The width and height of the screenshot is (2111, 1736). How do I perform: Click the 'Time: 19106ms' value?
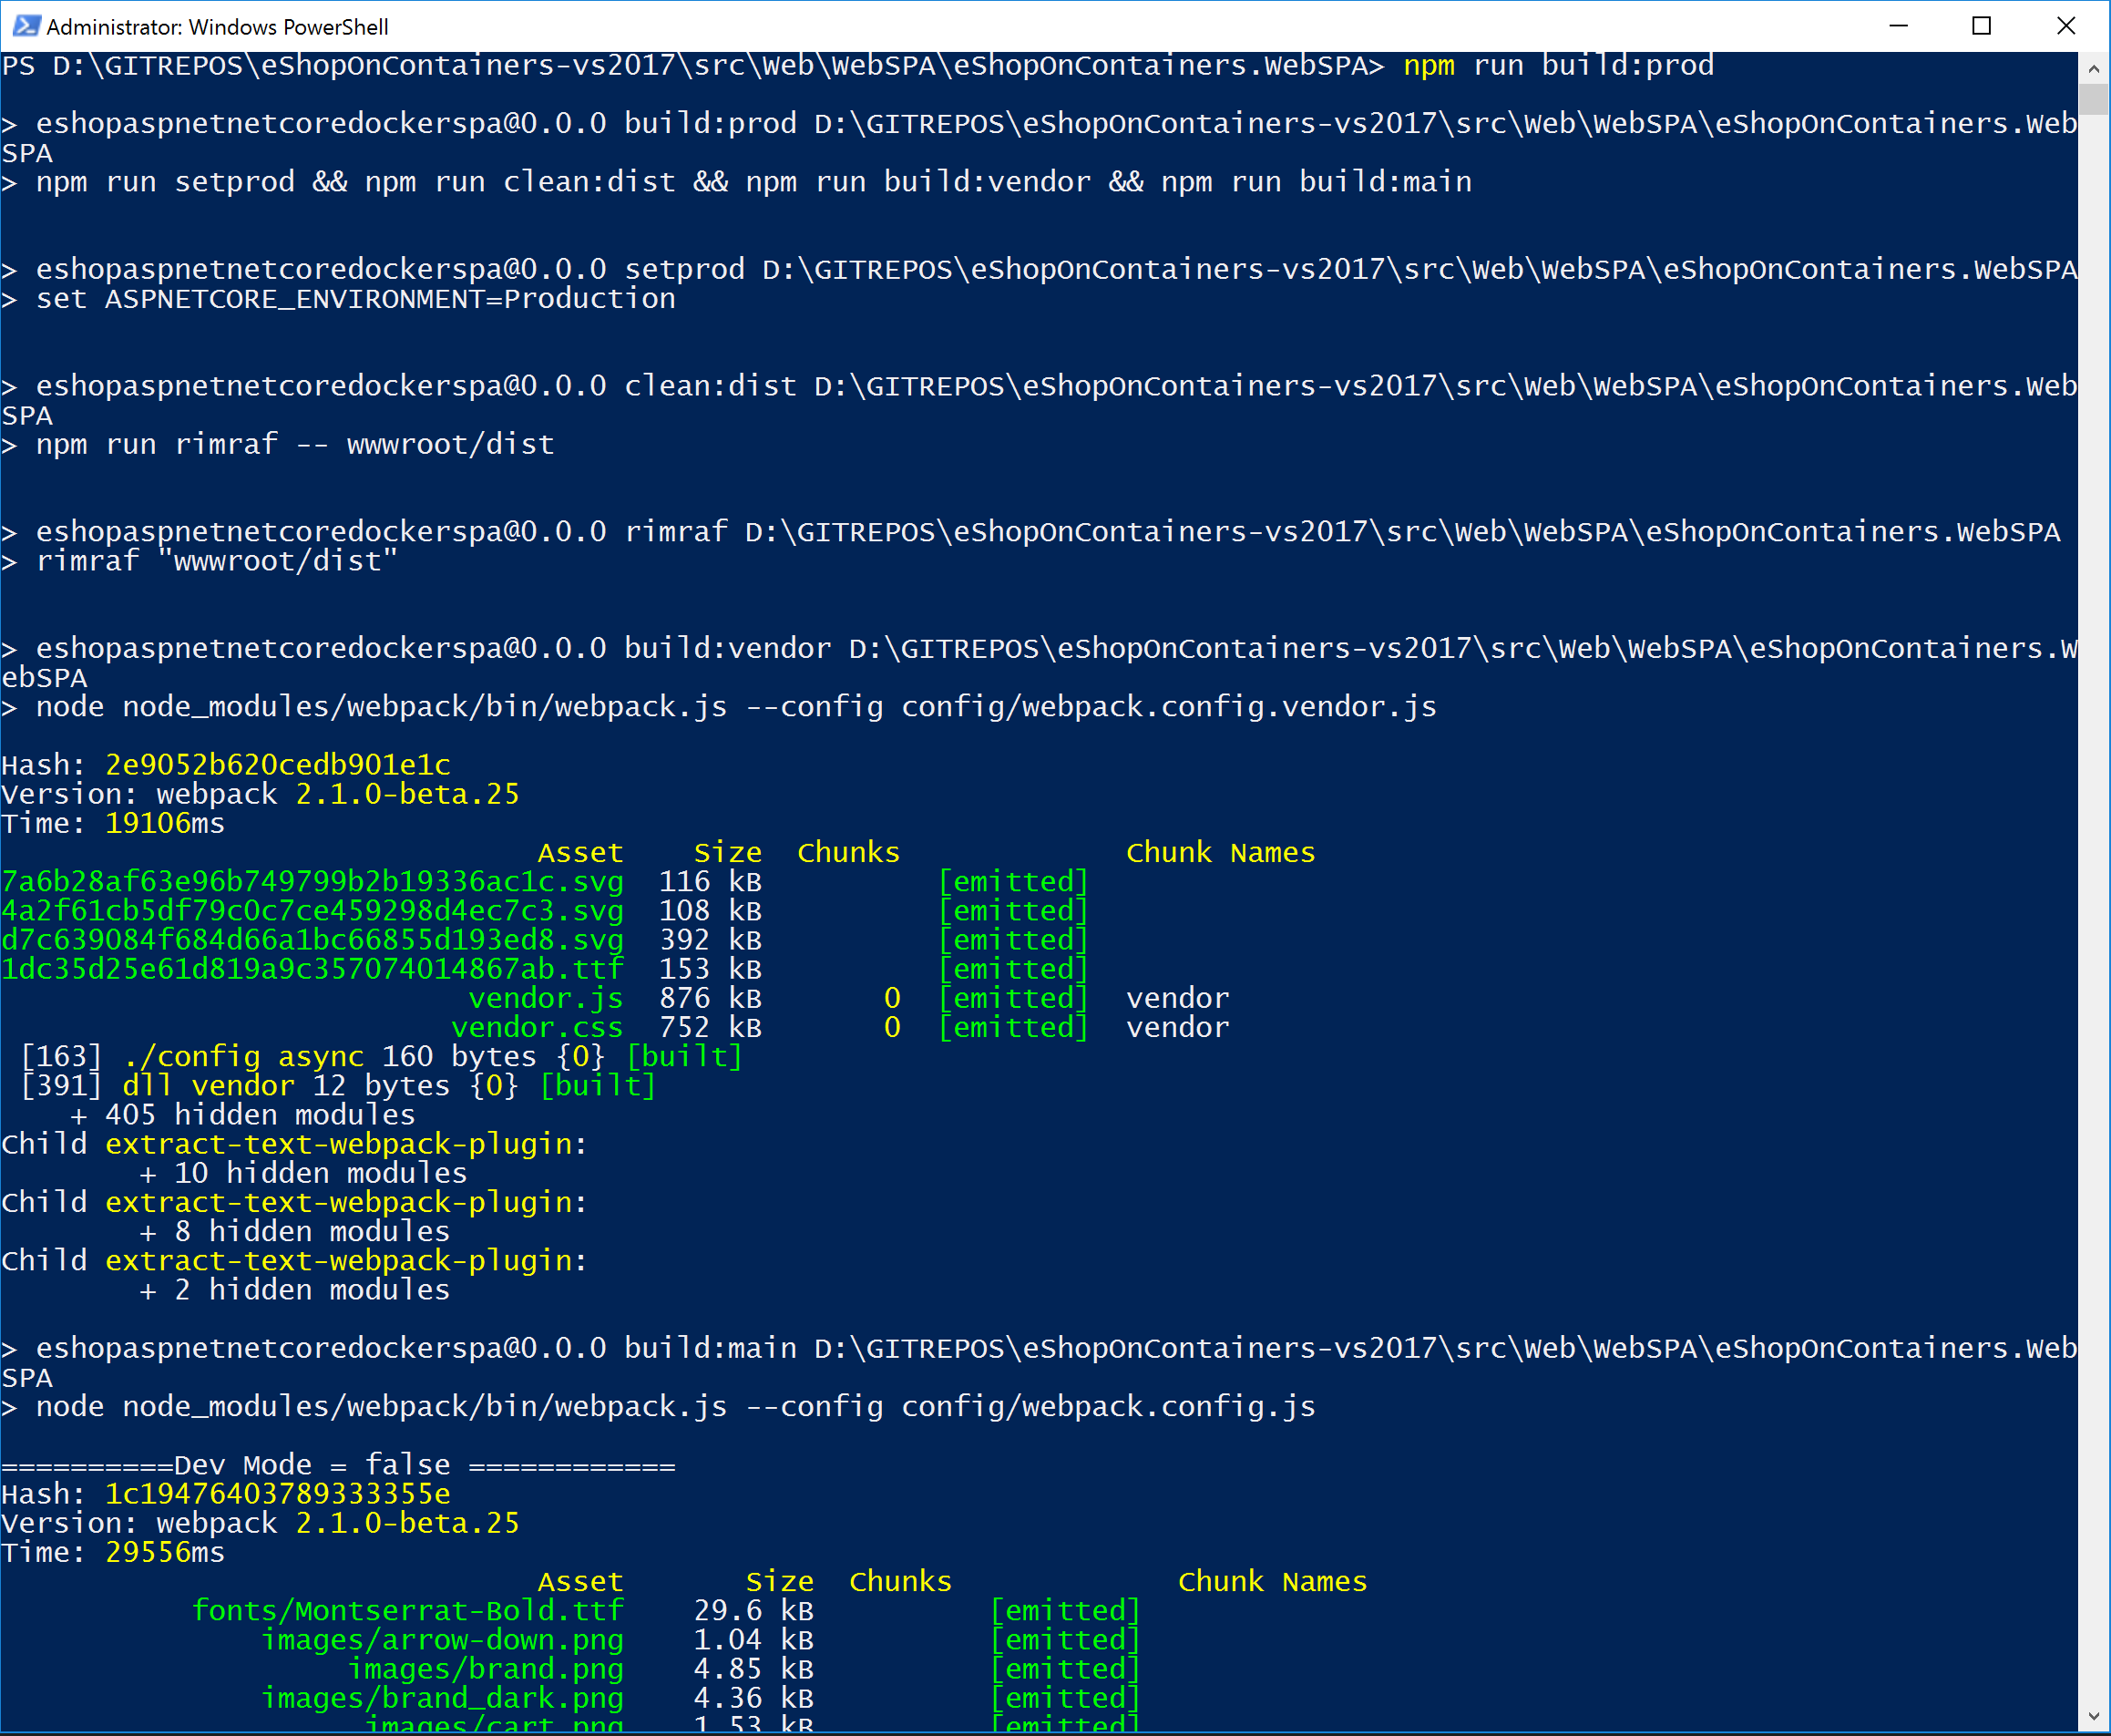point(165,823)
